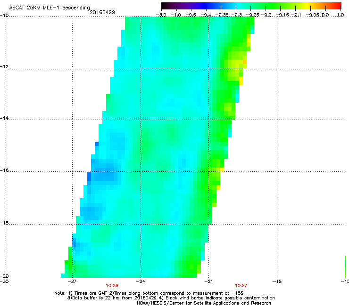Select the -24 longitude axis label

141,282
